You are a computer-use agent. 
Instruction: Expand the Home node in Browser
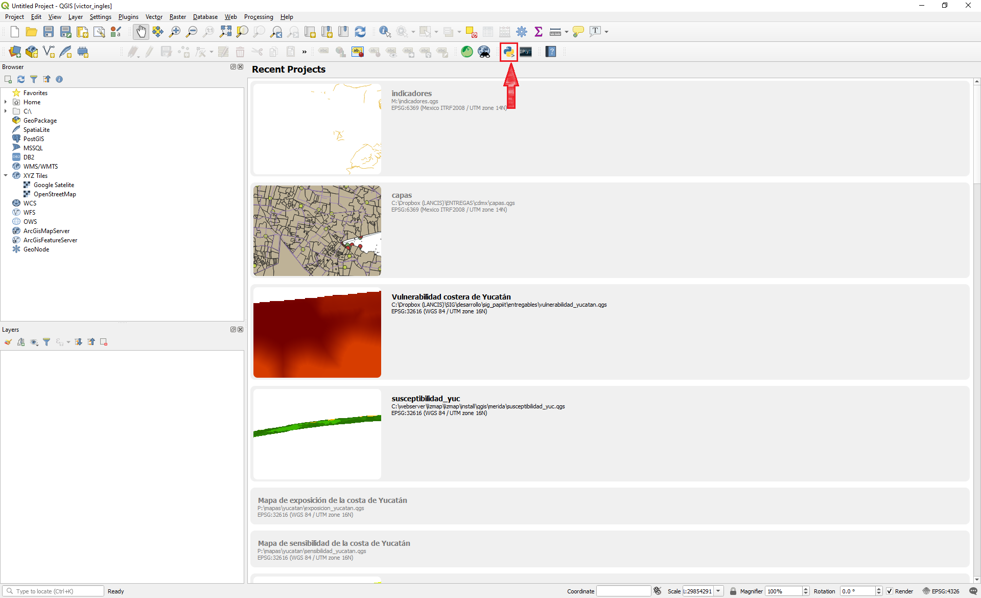[6, 102]
